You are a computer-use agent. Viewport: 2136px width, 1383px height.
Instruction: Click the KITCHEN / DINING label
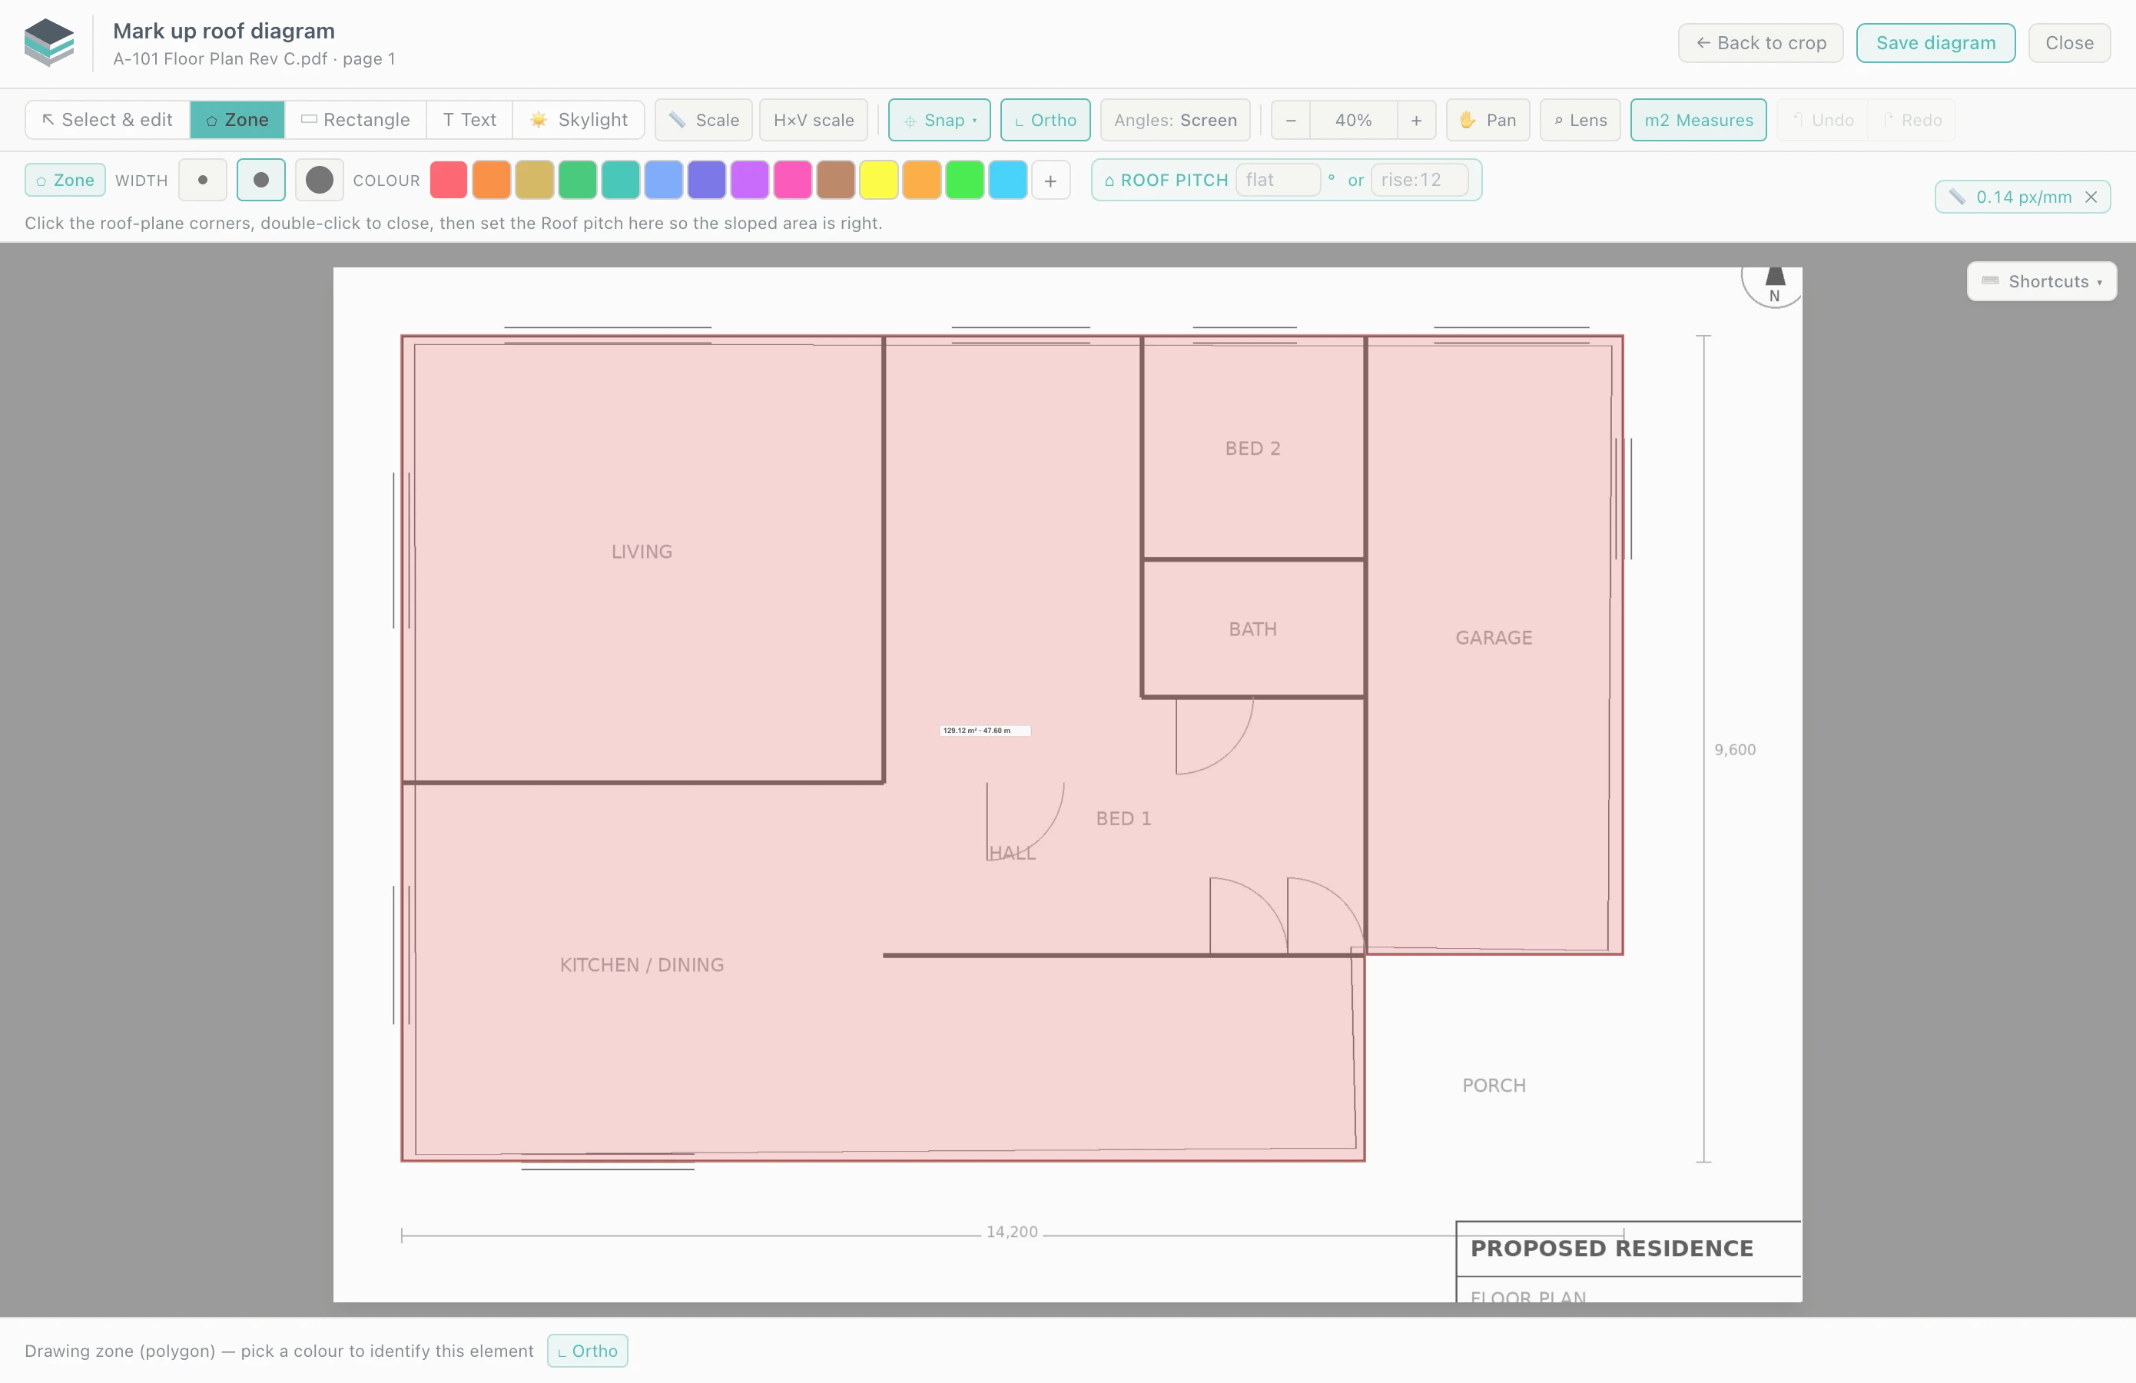(642, 965)
